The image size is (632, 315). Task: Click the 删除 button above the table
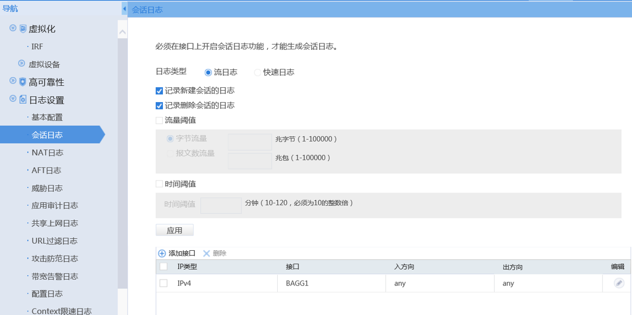[x=219, y=253]
